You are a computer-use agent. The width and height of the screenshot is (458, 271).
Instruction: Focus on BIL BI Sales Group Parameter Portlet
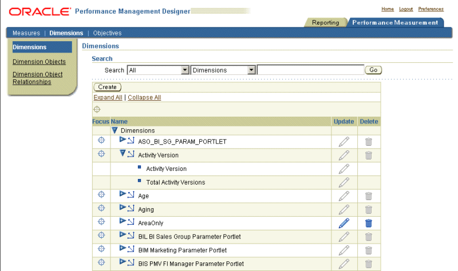[101, 235]
